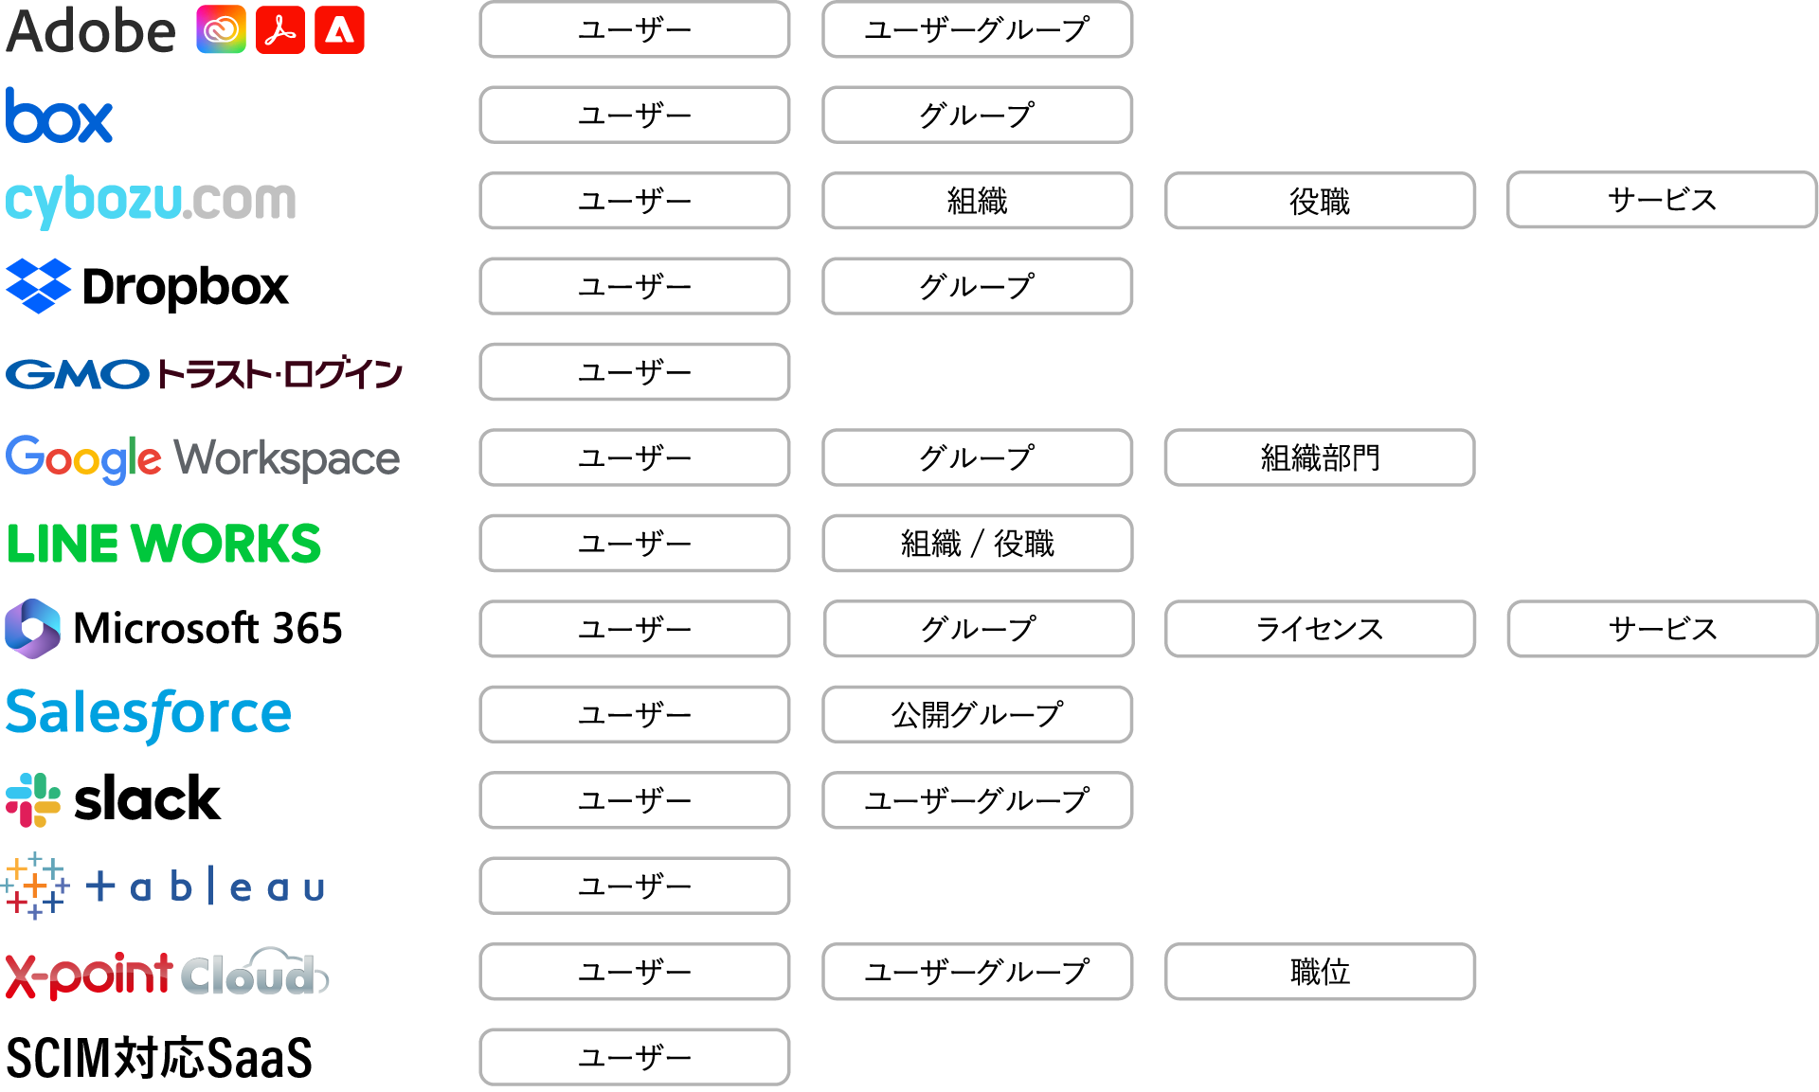Click the red Adobe logo icon
Image resolution: width=1819 pixels, height=1092 pixels.
(339, 30)
